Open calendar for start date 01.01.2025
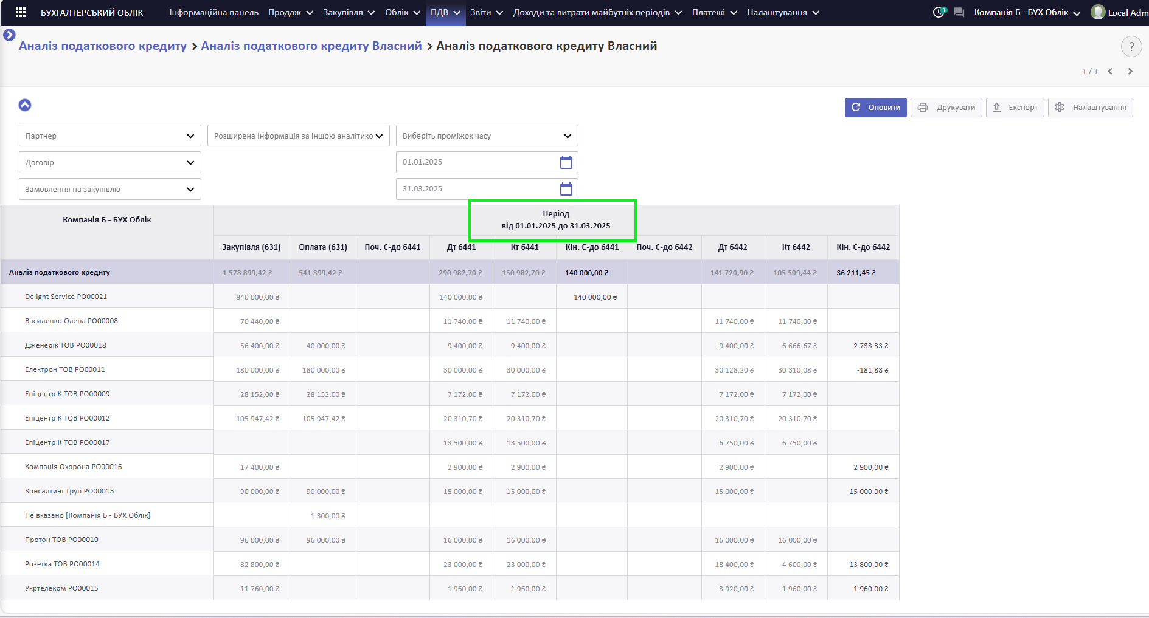1149x618 pixels. (566, 162)
